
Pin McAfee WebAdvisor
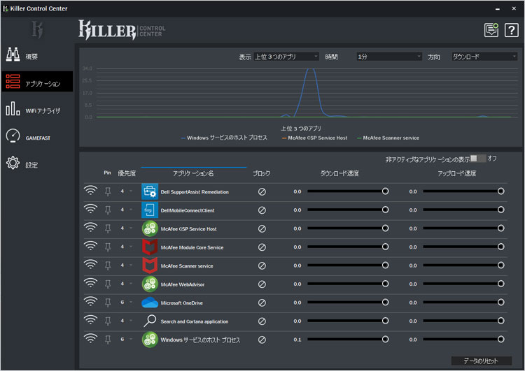tap(108, 284)
